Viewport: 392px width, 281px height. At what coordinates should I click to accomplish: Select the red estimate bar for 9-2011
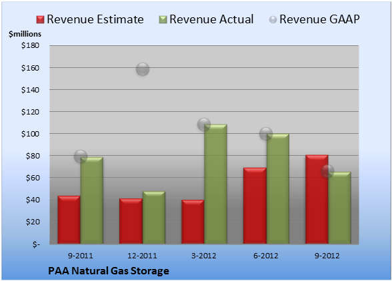(69, 220)
